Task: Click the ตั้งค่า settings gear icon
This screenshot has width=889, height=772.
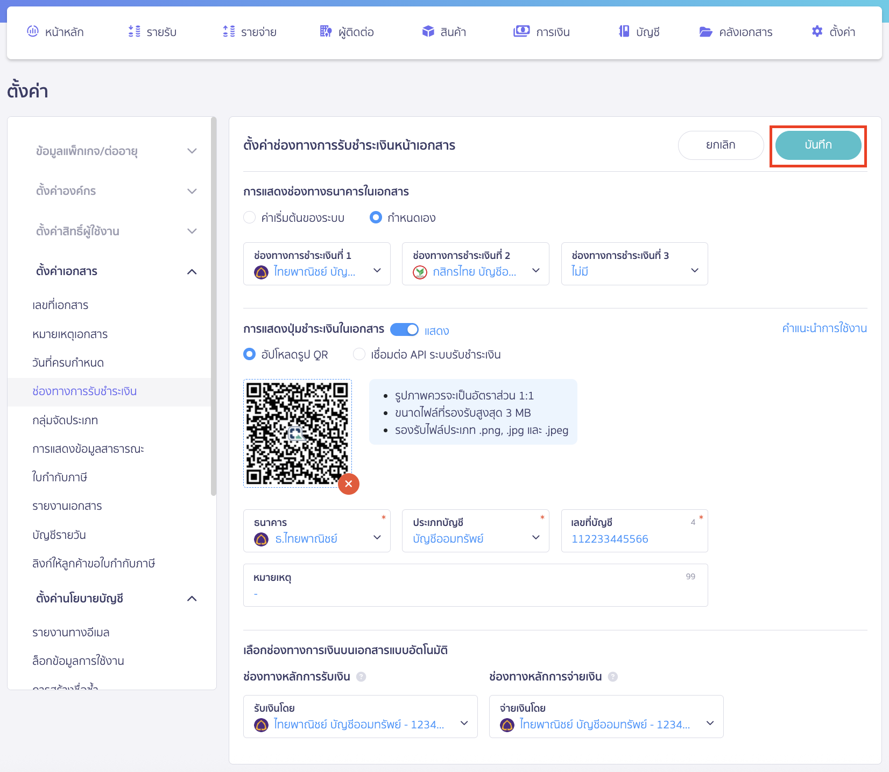Action: pyautogui.click(x=816, y=31)
